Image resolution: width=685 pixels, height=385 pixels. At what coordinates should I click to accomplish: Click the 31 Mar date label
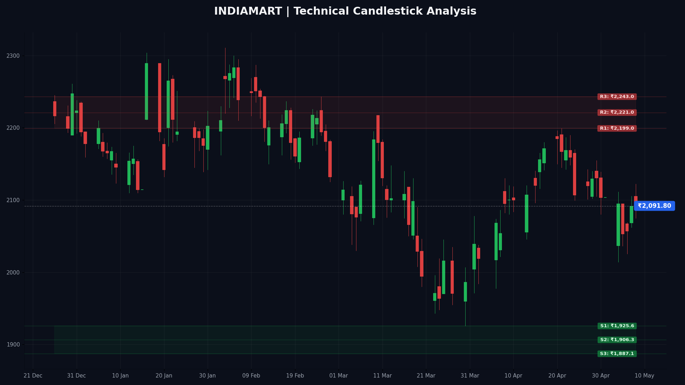[470, 376]
